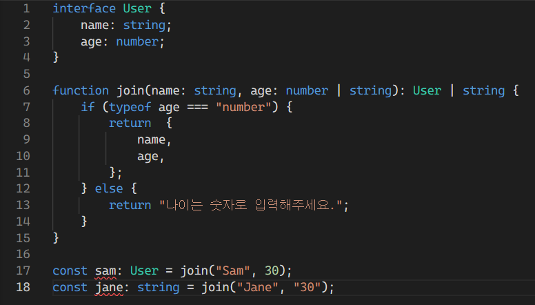Click the 'string' type annotation on line 18
535x305 pixels.
(159, 288)
